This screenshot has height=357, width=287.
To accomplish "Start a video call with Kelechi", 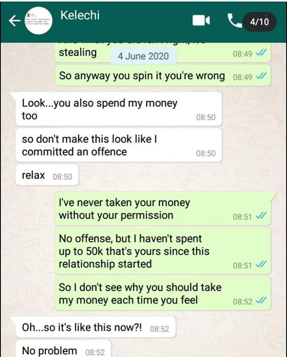I will pos(201,21).
